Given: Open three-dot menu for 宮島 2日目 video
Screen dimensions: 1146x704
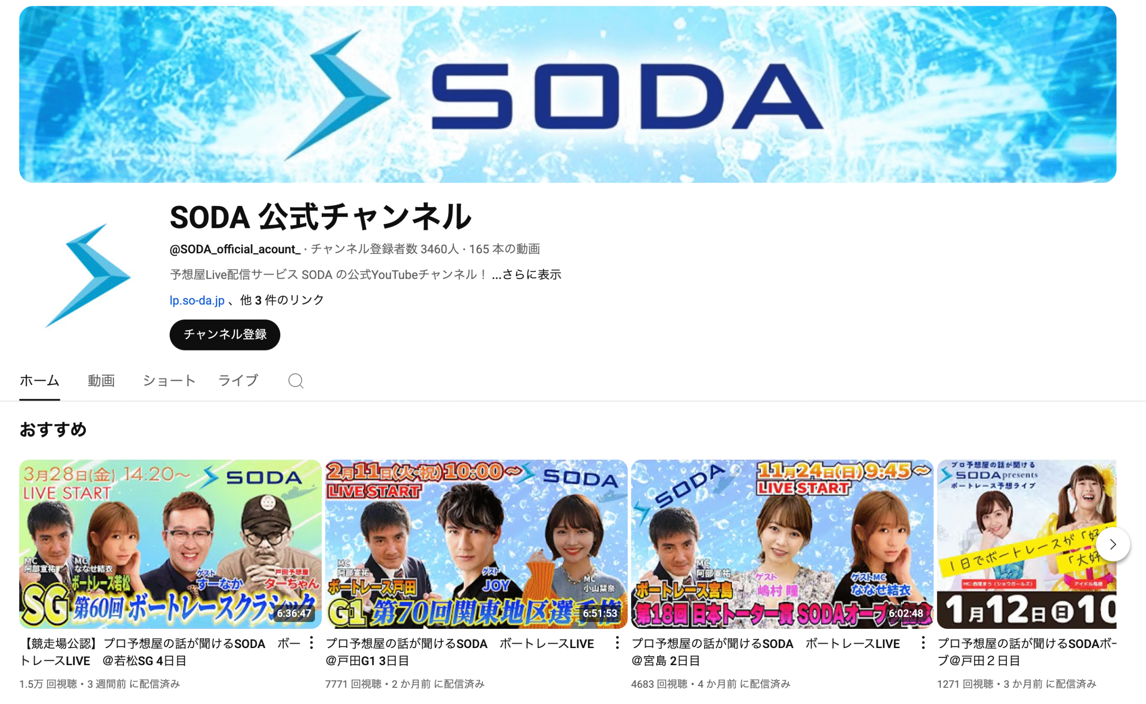Looking at the screenshot, I should click(923, 643).
